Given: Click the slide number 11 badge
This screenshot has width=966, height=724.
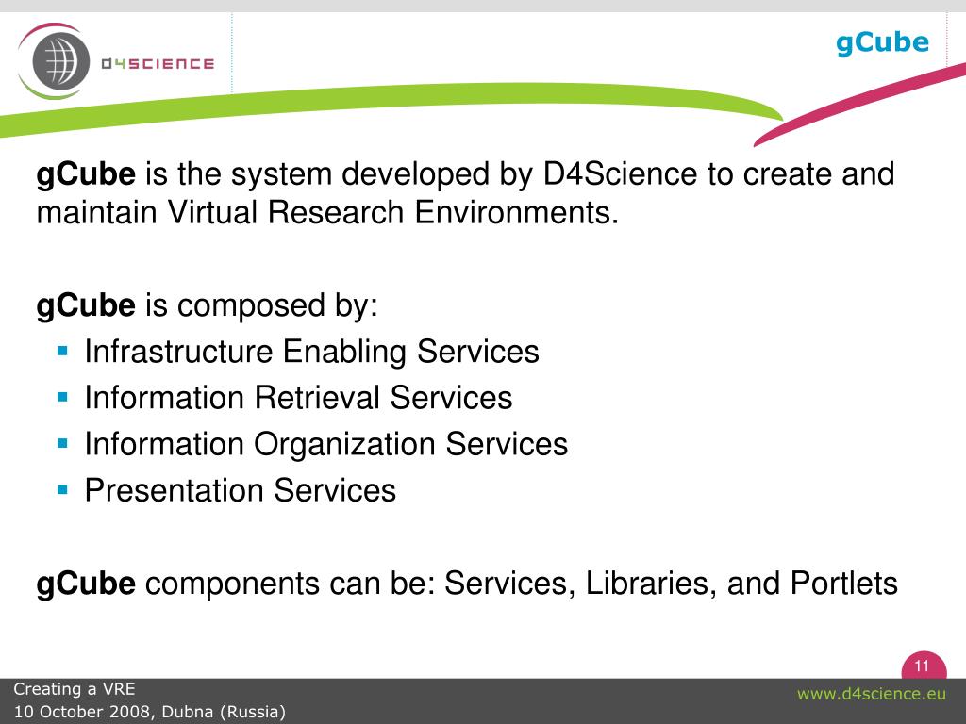Looking at the screenshot, I should [923, 666].
